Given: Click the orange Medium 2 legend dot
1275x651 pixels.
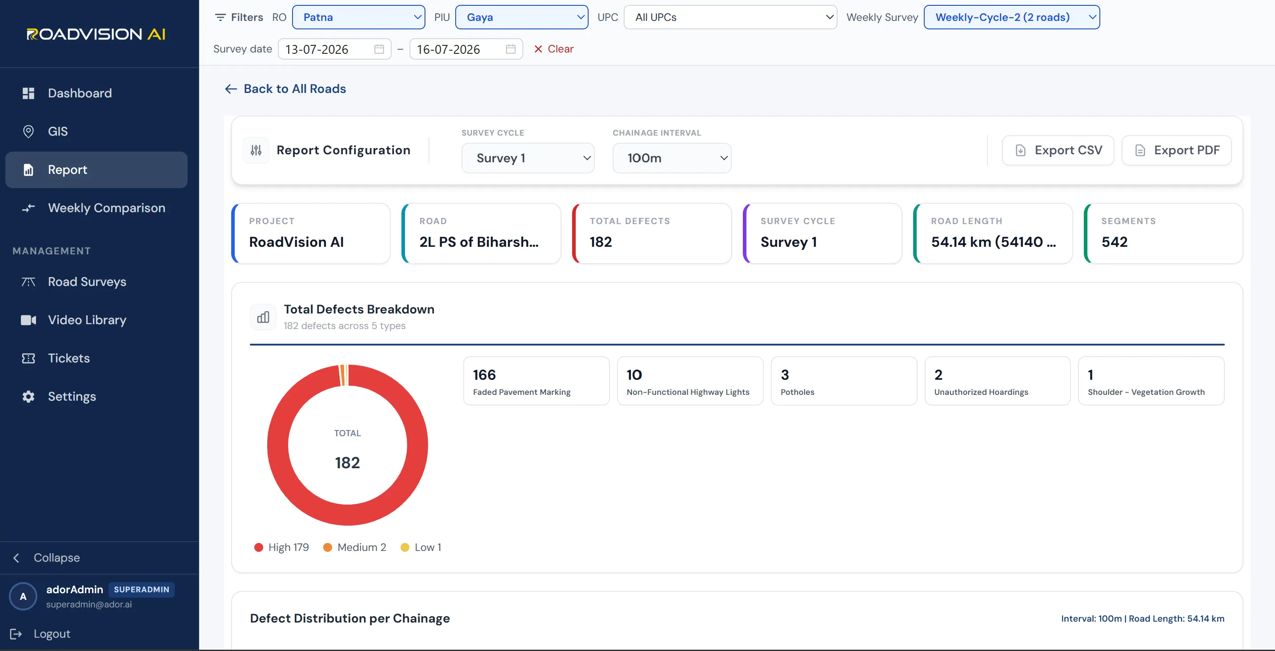Looking at the screenshot, I should pos(327,547).
